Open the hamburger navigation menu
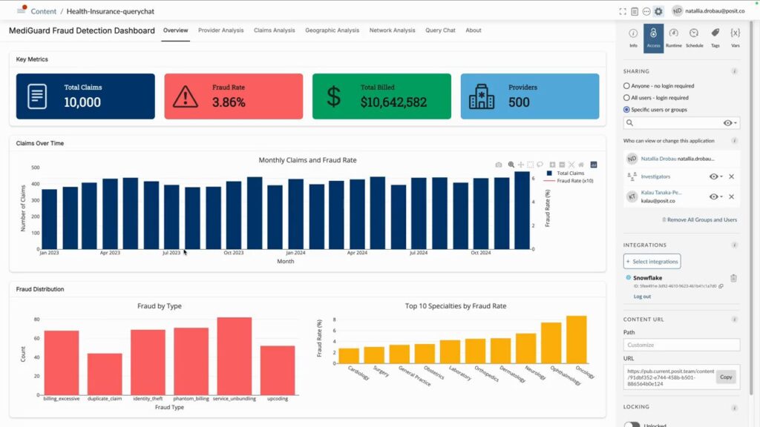The width and height of the screenshot is (760, 427). click(22, 10)
